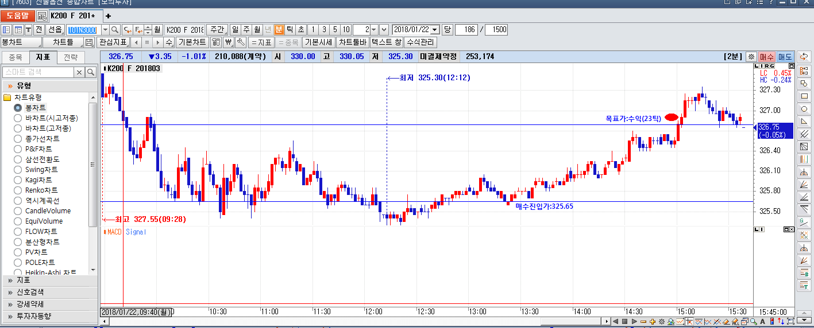This screenshot has width=814, height=328.
Task: Click the T text icon in toolbar
Action: click(x=28, y=29)
